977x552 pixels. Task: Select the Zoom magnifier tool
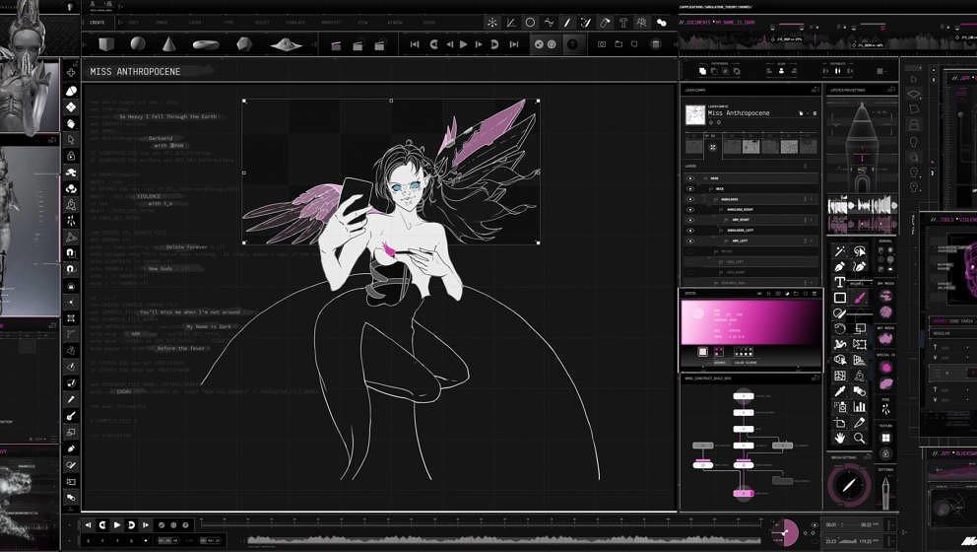860,438
